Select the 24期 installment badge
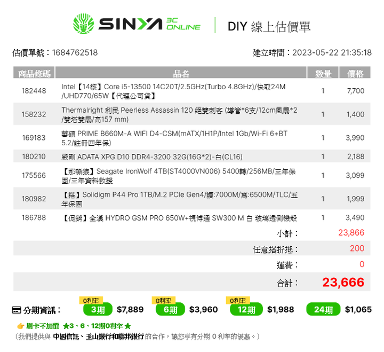Image resolution: width=384 pixels, height=352 pixels. tap(323, 310)
